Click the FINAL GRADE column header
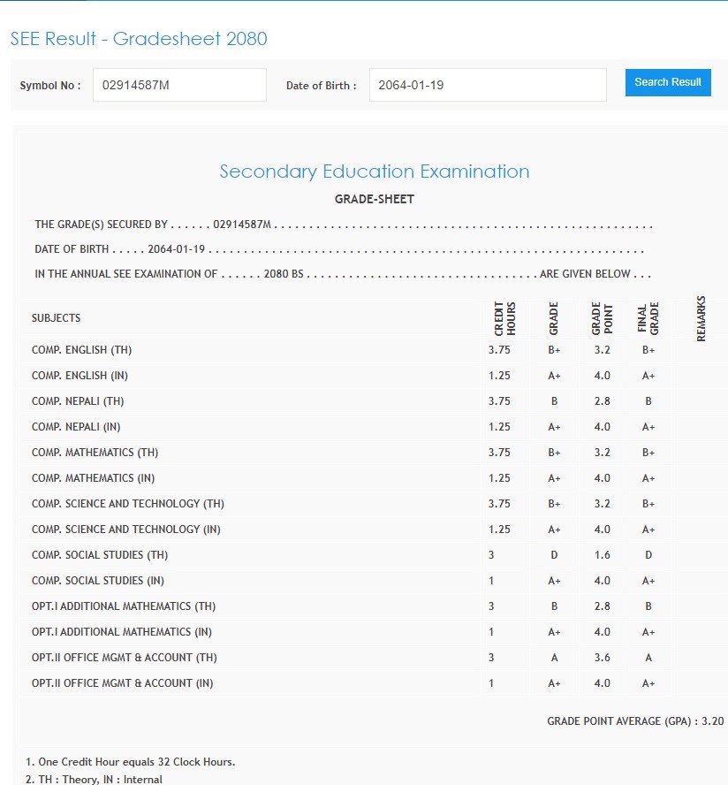728x785 pixels. [648, 318]
